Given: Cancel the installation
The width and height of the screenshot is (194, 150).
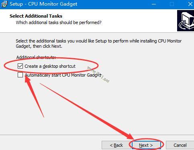Looking at the screenshot, I should tap(180, 145).
